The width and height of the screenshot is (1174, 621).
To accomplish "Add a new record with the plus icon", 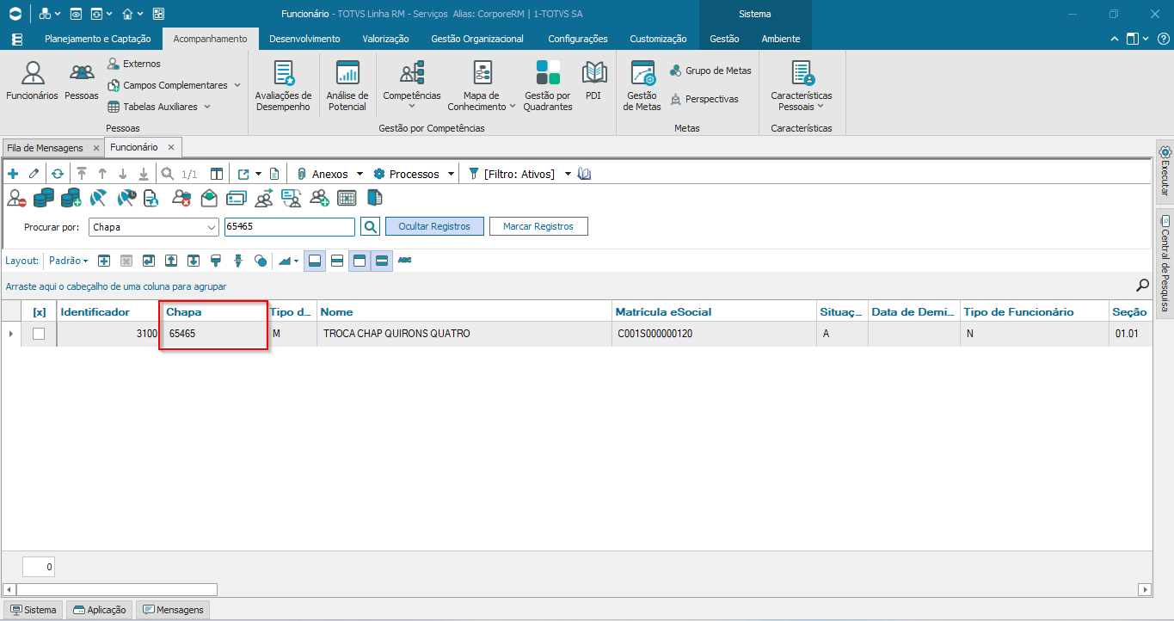I will click(x=13, y=174).
